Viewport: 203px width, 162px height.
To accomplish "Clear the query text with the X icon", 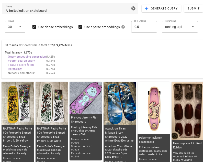I will coord(133,8).
